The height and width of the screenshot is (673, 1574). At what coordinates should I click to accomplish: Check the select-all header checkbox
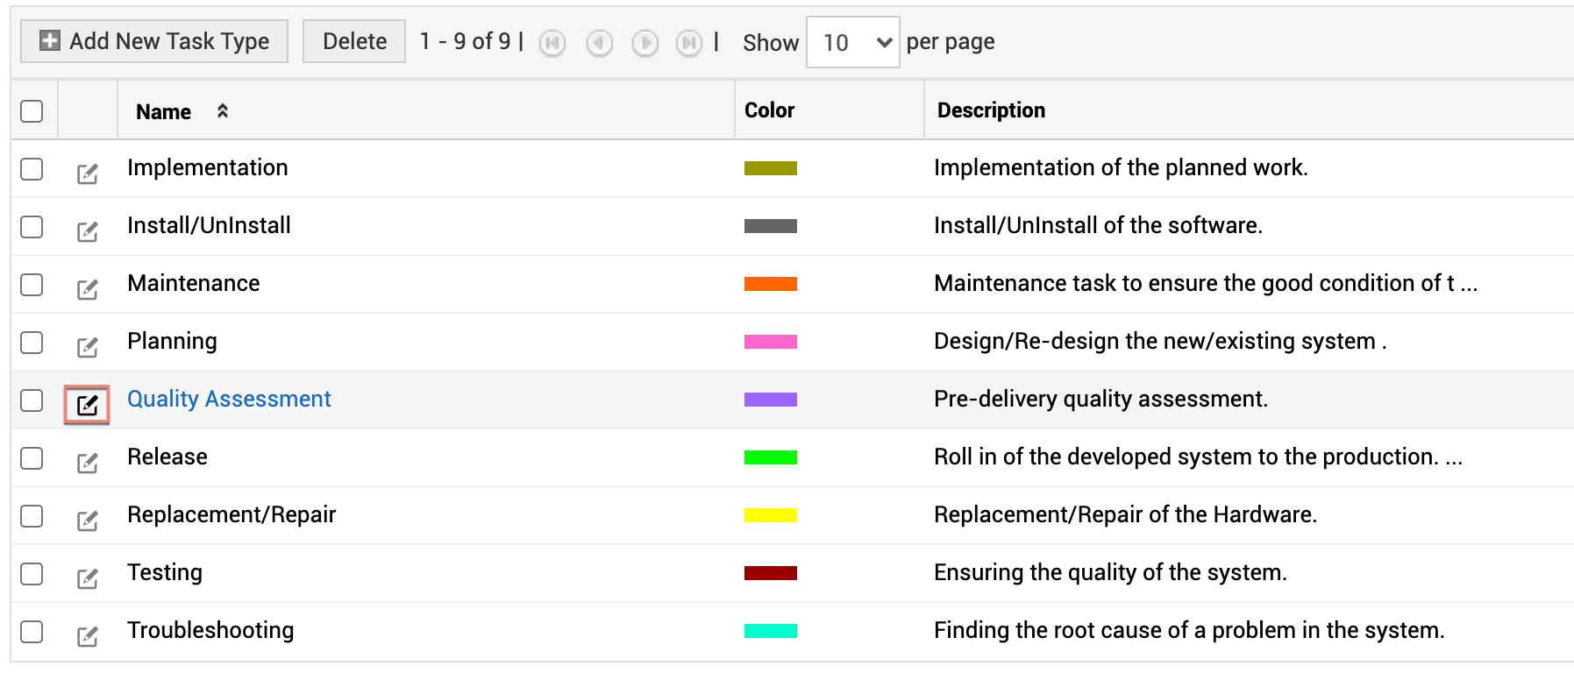[x=32, y=111]
